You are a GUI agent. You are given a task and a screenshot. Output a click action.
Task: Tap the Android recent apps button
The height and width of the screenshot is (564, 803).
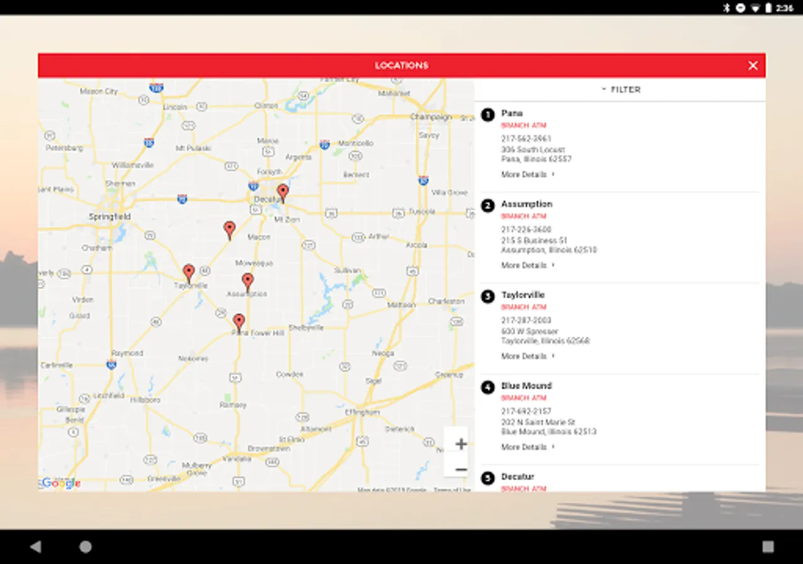(x=768, y=547)
